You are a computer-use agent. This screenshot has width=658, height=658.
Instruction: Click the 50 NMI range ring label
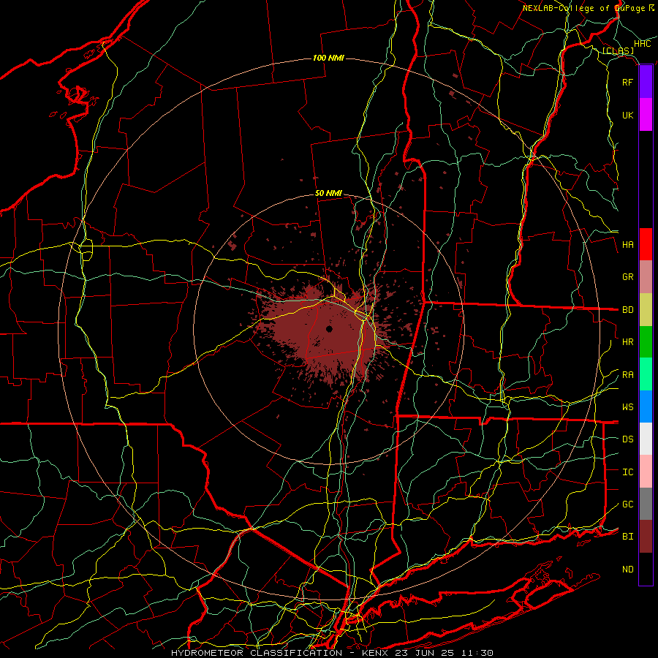[328, 194]
